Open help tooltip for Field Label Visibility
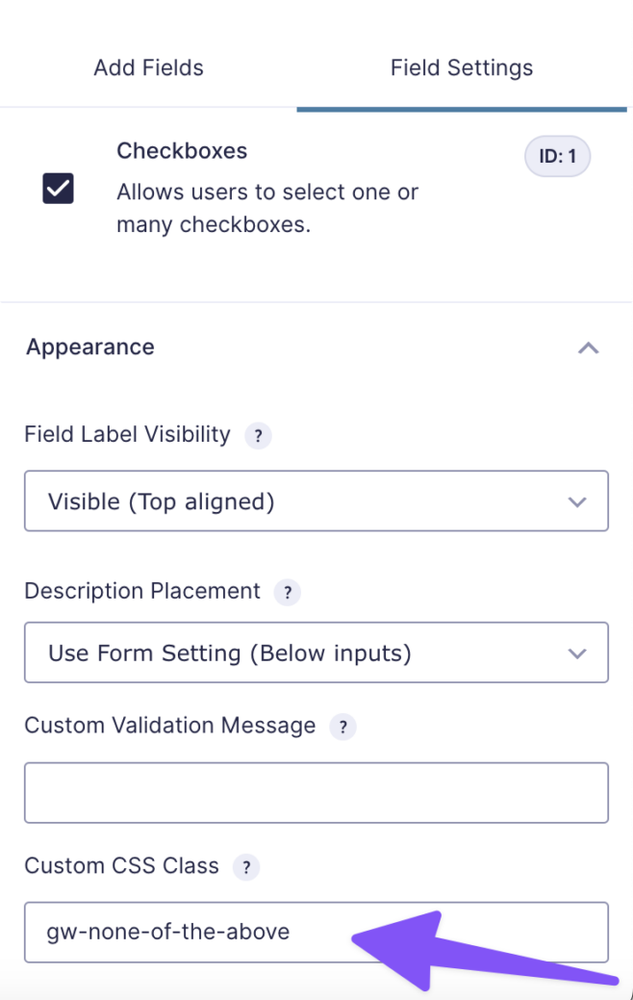 [258, 436]
